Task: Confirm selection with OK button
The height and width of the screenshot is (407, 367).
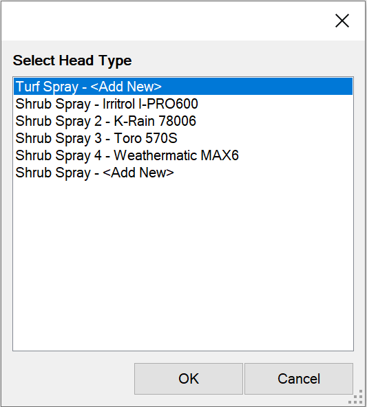Action: 189,379
